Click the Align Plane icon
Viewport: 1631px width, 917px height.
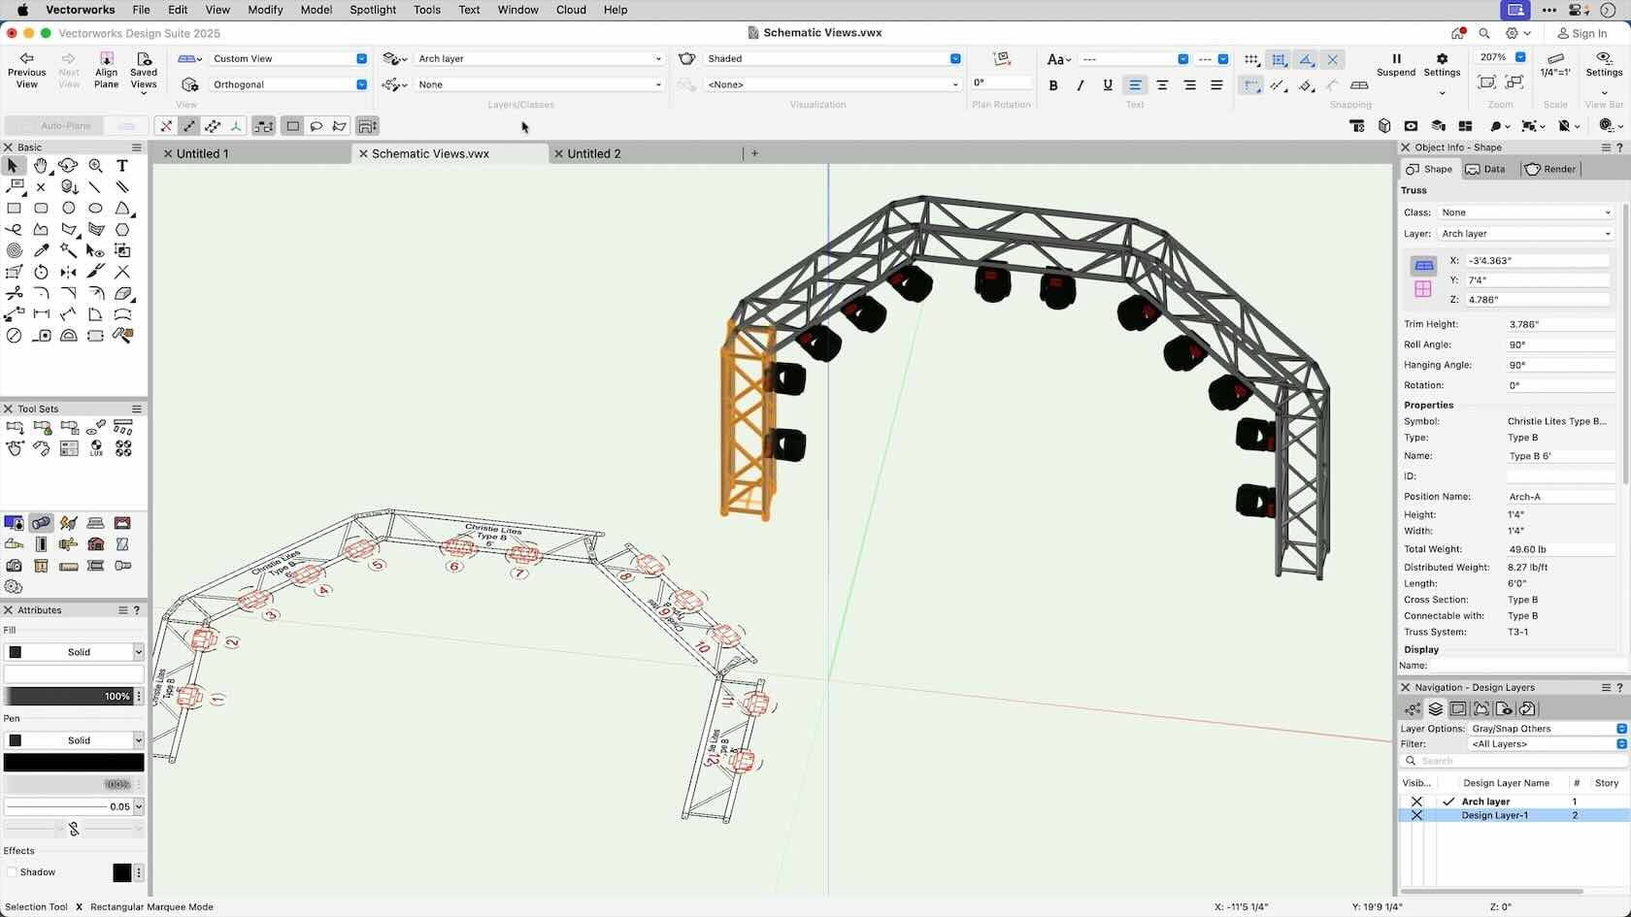tap(106, 59)
